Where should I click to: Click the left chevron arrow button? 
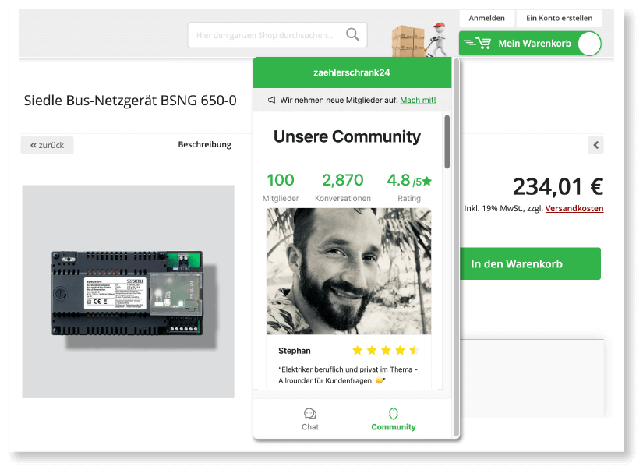coord(595,145)
